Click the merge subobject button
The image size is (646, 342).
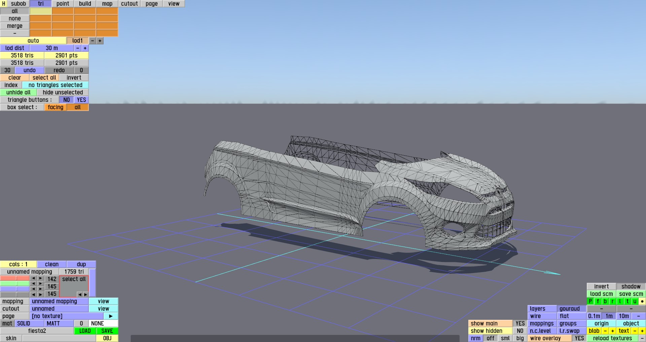pyautogui.click(x=15, y=26)
